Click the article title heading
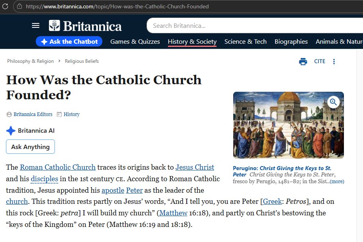Screen dimensions: 363x242 pyautogui.click(x=104, y=87)
